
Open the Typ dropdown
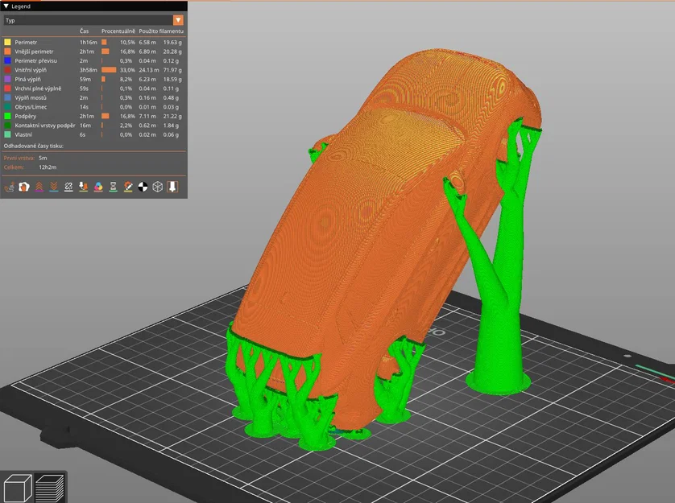(x=89, y=20)
